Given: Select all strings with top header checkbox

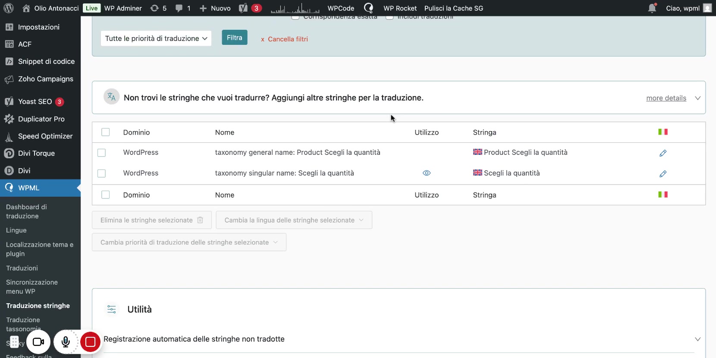Looking at the screenshot, I should pyautogui.click(x=105, y=132).
